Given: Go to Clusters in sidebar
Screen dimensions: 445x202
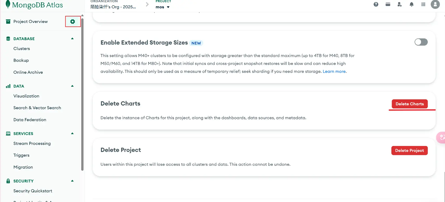Looking at the screenshot, I should [22, 49].
